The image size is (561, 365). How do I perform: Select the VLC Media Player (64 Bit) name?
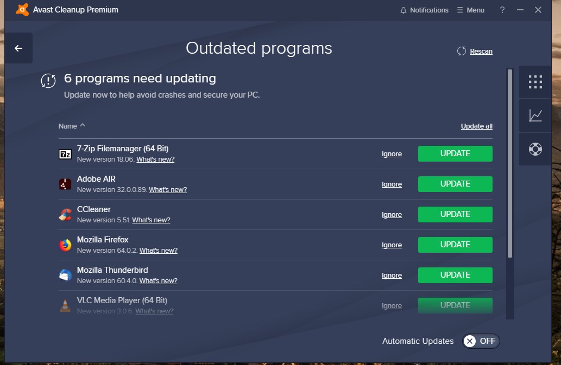(x=122, y=300)
